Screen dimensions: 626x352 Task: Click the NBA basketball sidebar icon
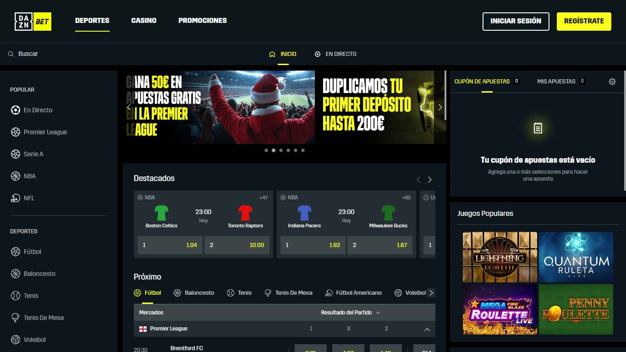click(16, 176)
